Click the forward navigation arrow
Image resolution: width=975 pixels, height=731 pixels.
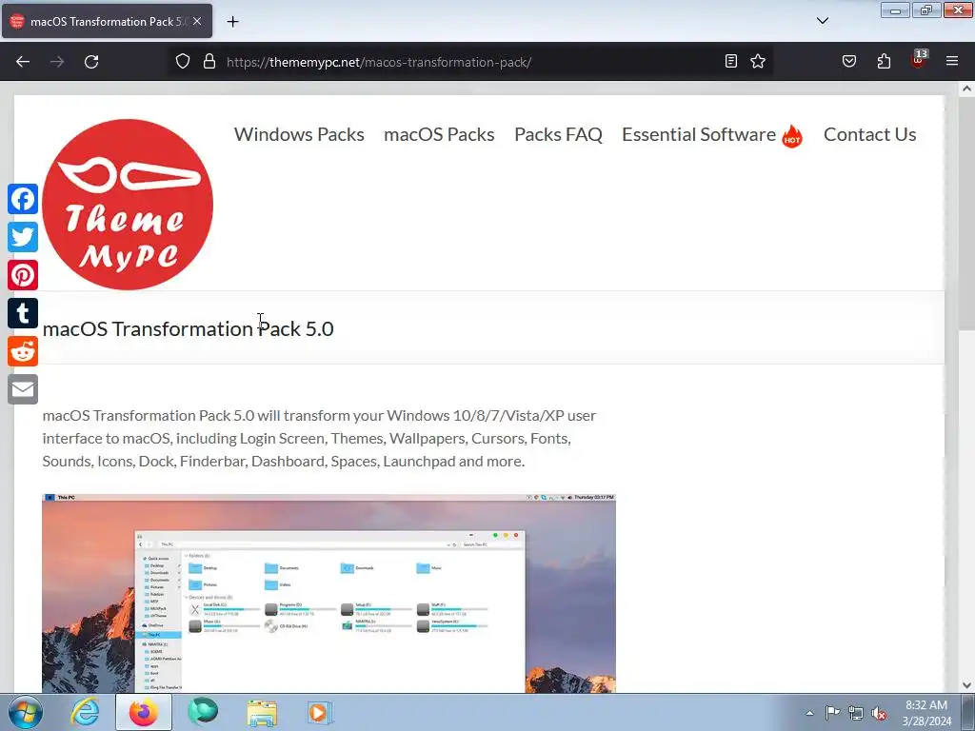coord(57,62)
